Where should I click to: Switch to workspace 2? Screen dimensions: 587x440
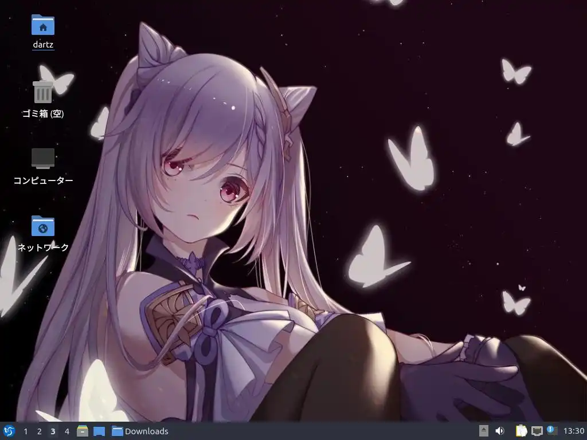(x=40, y=431)
